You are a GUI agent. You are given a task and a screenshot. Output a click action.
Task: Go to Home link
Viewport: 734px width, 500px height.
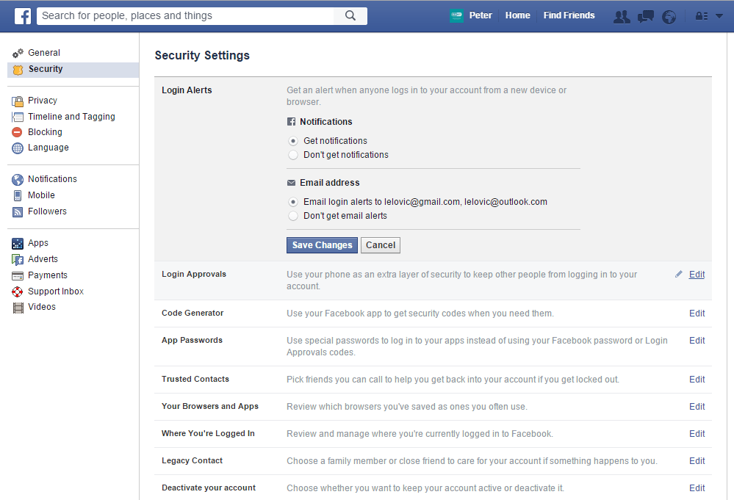click(x=517, y=15)
